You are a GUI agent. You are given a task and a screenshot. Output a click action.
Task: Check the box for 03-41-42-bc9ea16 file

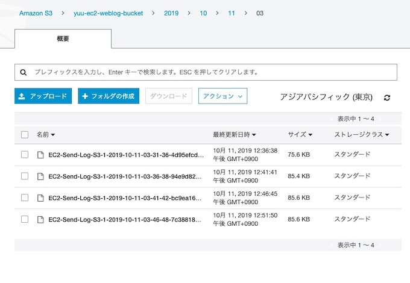[25, 197]
